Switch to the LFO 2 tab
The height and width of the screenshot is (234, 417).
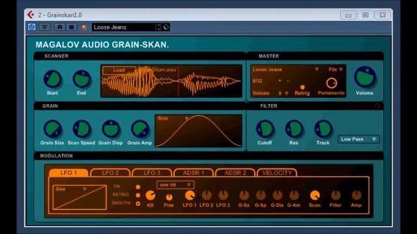point(110,173)
